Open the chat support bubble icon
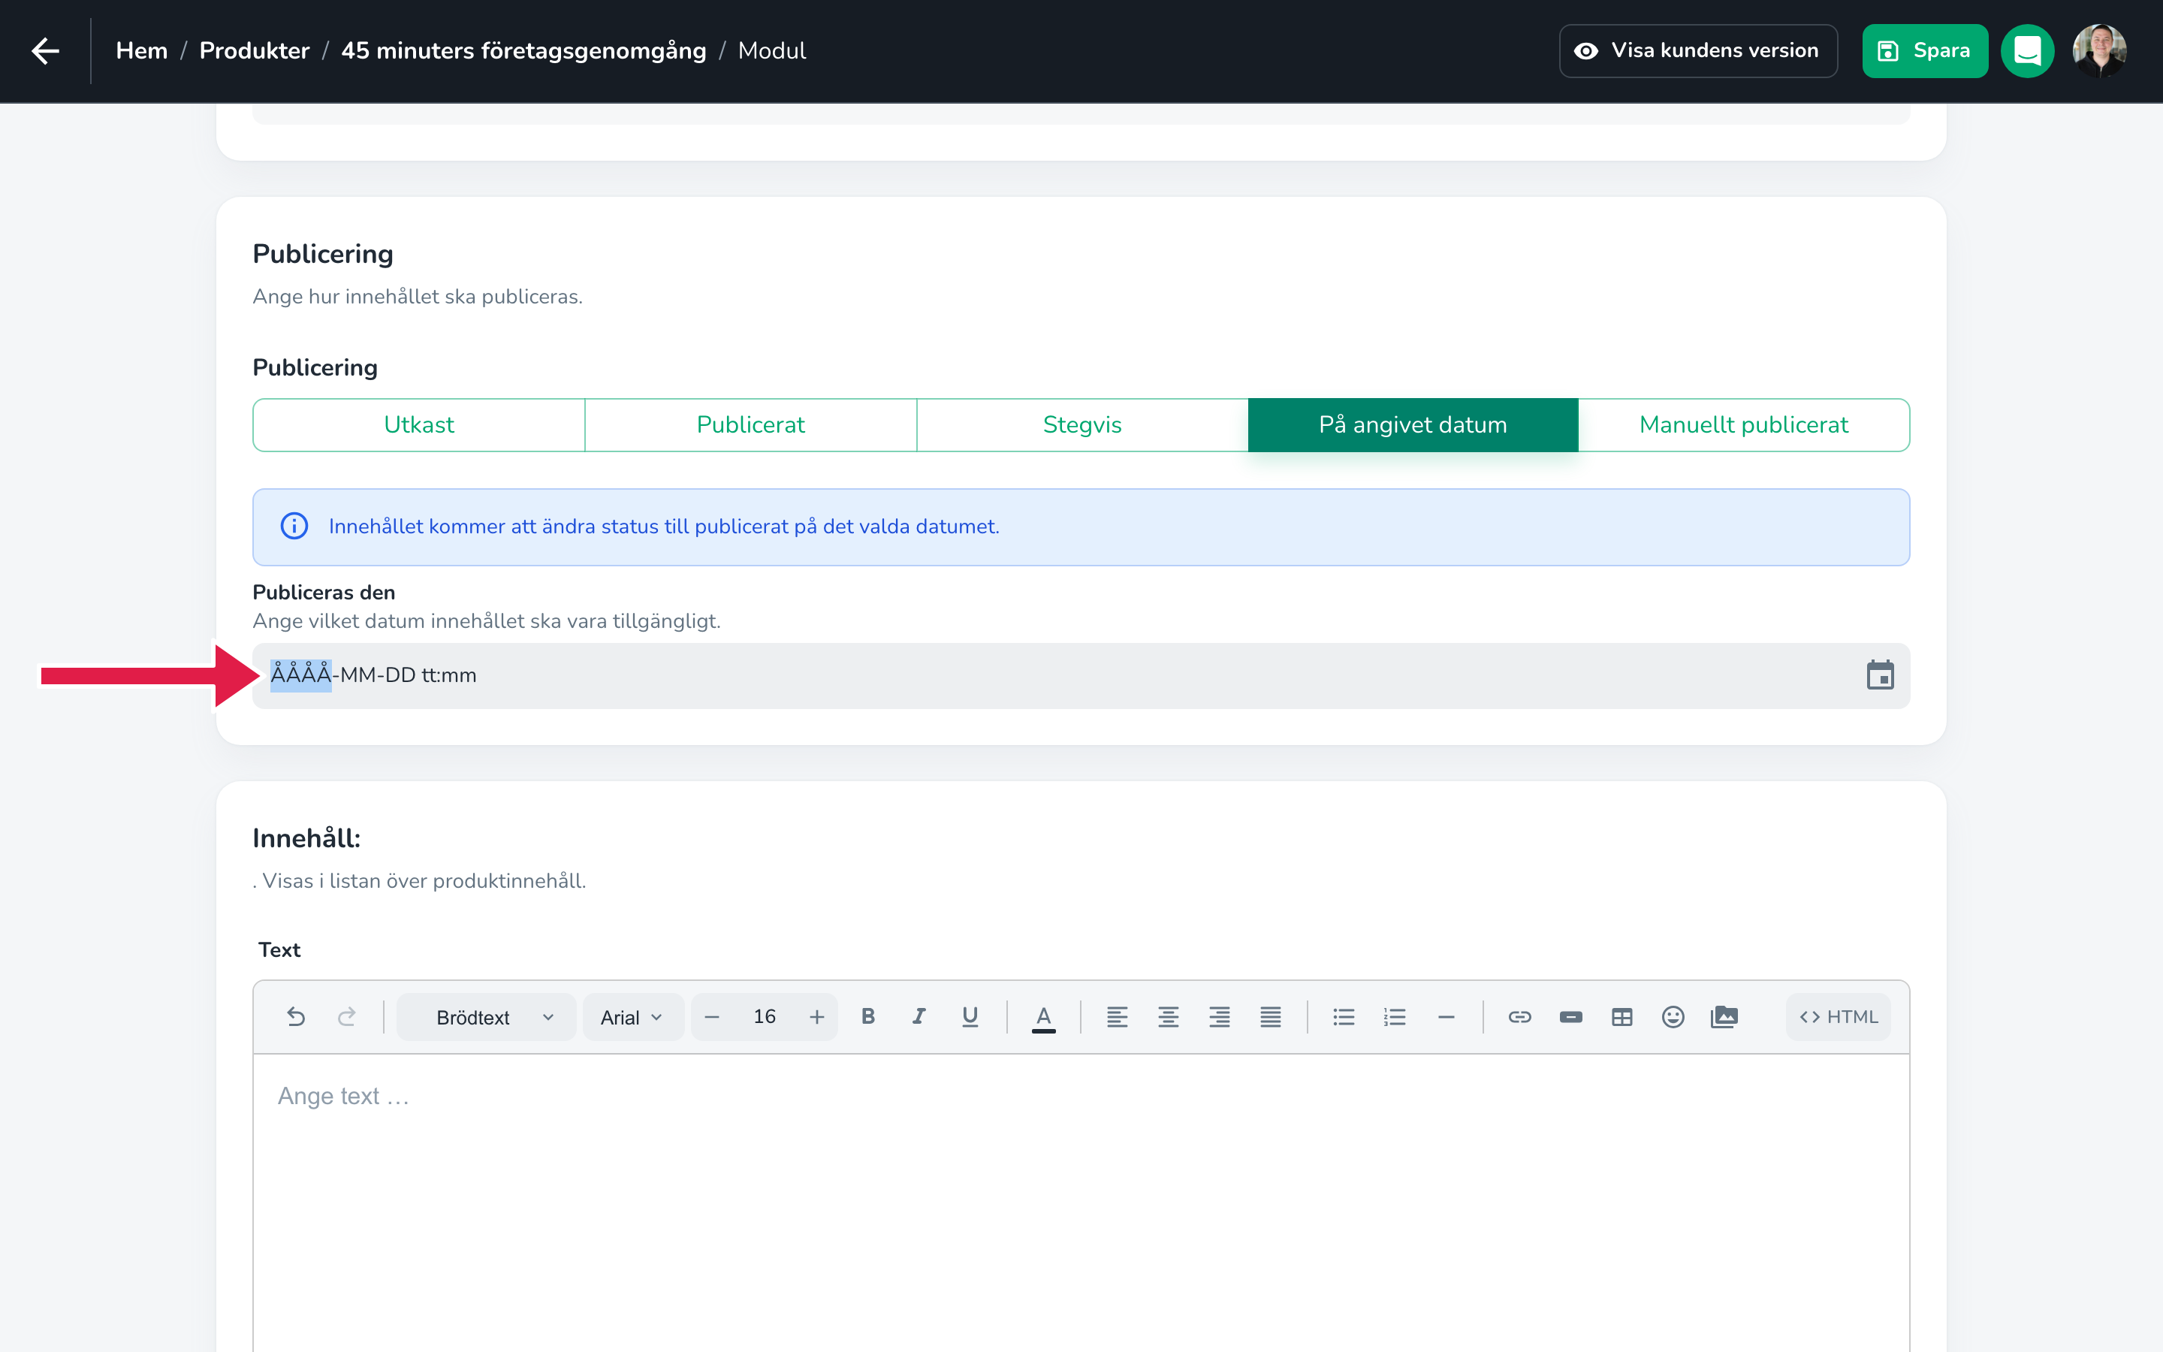The width and height of the screenshot is (2163, 1352). [2027, 51]
